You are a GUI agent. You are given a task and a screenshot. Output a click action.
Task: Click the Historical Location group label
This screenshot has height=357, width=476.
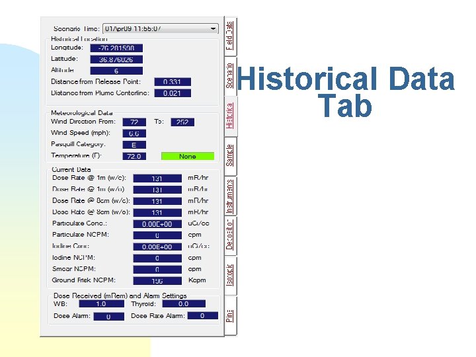tap(79, 38)
